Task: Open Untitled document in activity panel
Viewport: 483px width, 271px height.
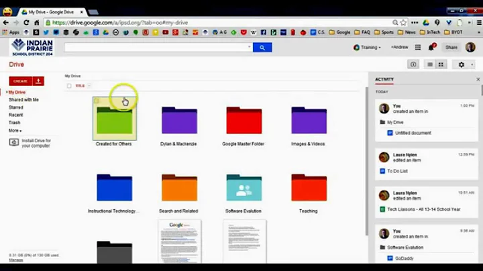Action: [413, 133]
